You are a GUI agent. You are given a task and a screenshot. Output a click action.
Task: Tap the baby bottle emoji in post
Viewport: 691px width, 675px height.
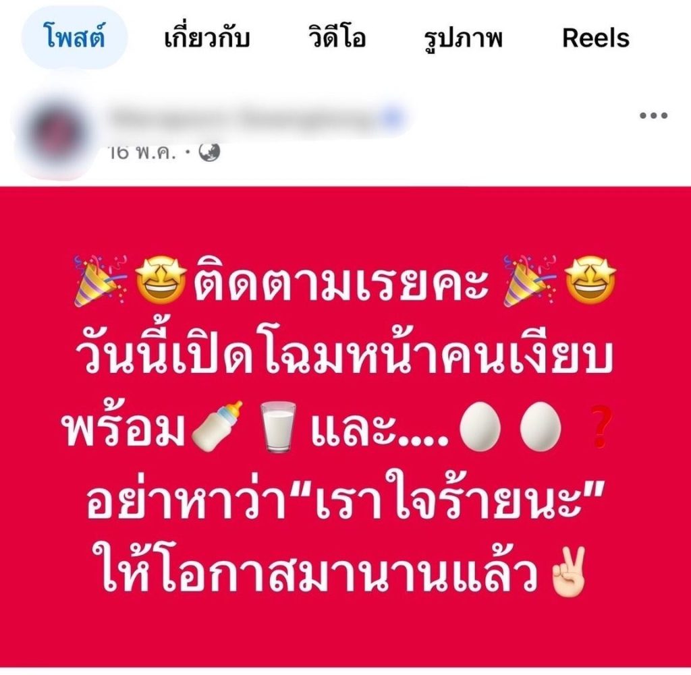(218, 425)
